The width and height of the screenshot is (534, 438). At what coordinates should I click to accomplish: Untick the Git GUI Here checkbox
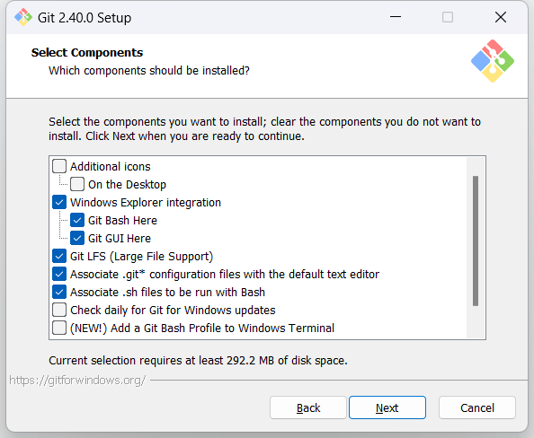(77, 239)
